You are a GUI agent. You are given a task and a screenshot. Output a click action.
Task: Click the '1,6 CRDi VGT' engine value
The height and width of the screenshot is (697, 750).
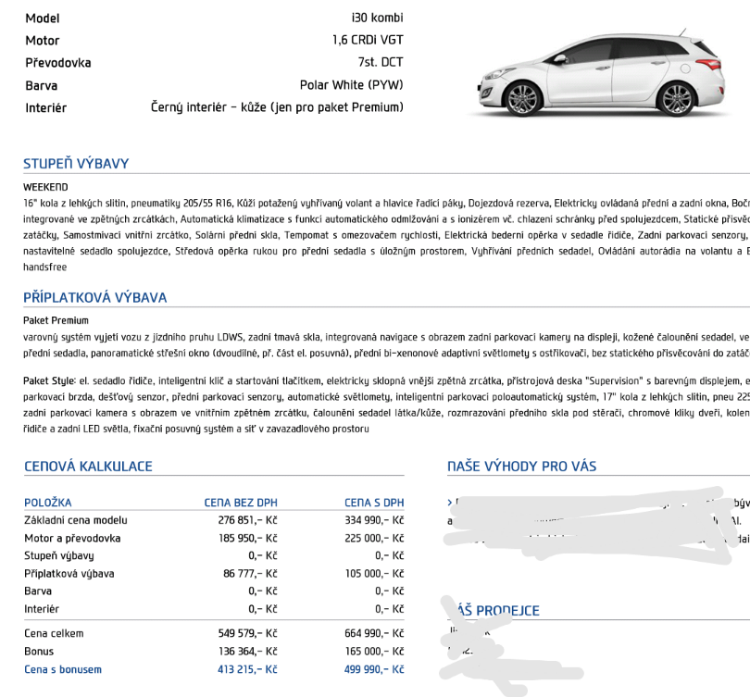tap(368, 40)
